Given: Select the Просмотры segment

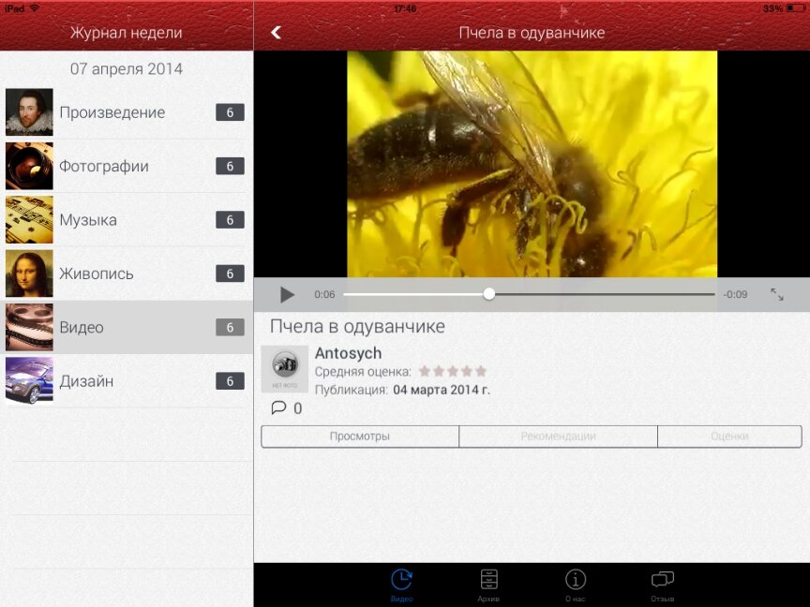Looking at the screenshot, I should (360, 437).
